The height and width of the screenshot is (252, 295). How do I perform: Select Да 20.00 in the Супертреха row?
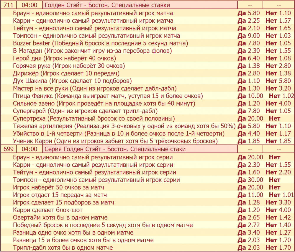click(x=250, y=119)
